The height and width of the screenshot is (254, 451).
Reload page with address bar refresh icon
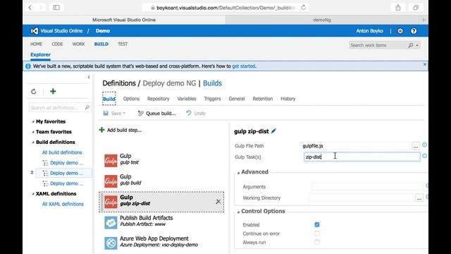click(304, 8)
